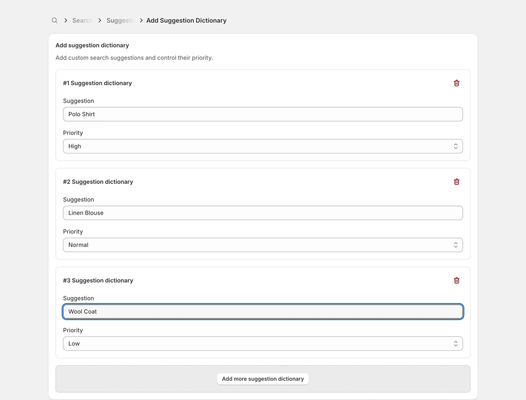Click Add more suggestion dictionary button
The width and height of the screenshot is (526, 400).
(263, 379)
